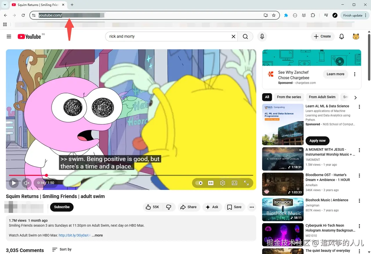Select the All filter chip
The height and width of the screenshot is (254, 371).
tap(267, 97)
